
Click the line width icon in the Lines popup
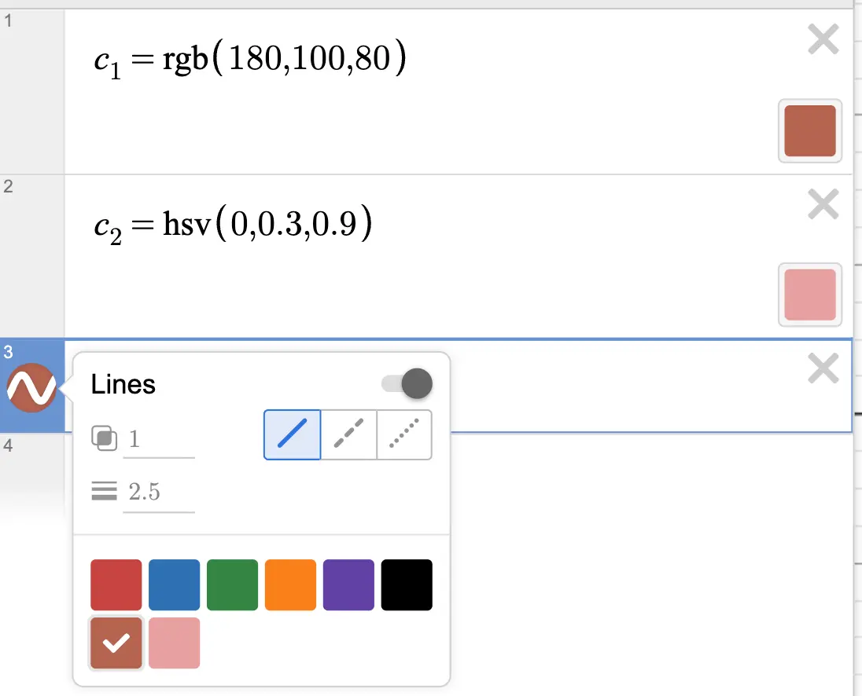click(x=103, y=490)
